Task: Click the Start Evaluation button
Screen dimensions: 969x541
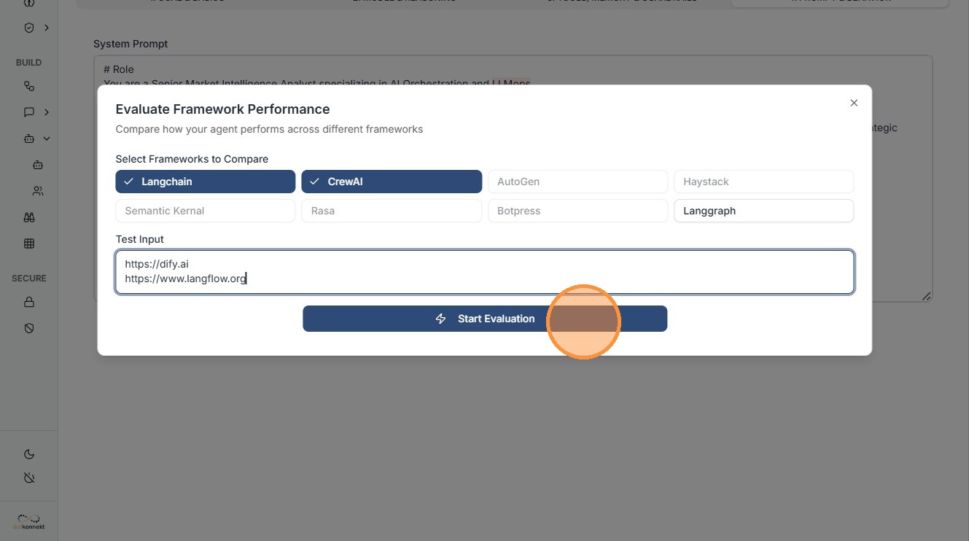Action: pos(485,319)
